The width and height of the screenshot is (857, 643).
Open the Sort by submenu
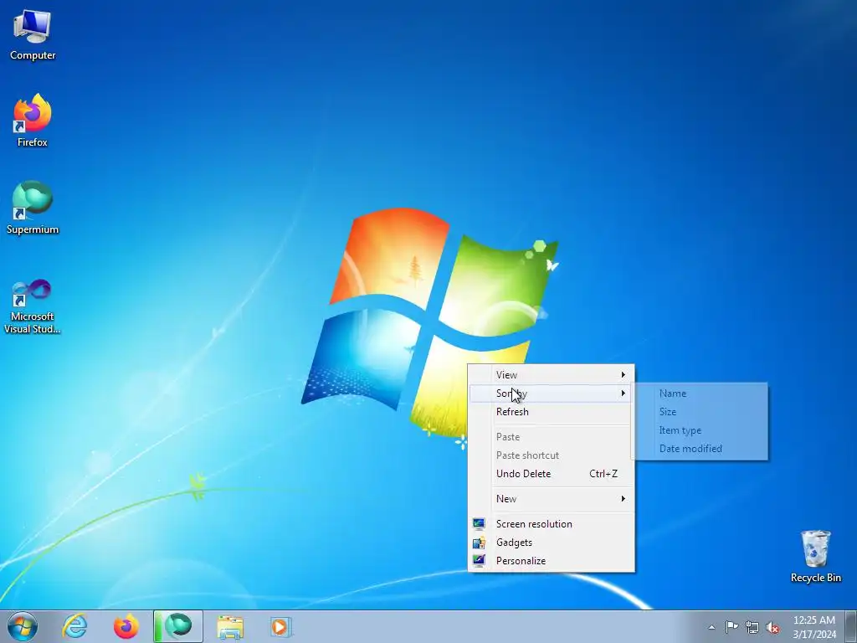[551, 394]
